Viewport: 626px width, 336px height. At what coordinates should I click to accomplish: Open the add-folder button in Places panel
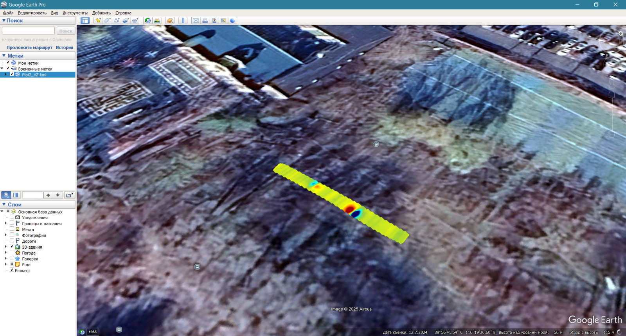pyautogui.click(x=69, y=195)
